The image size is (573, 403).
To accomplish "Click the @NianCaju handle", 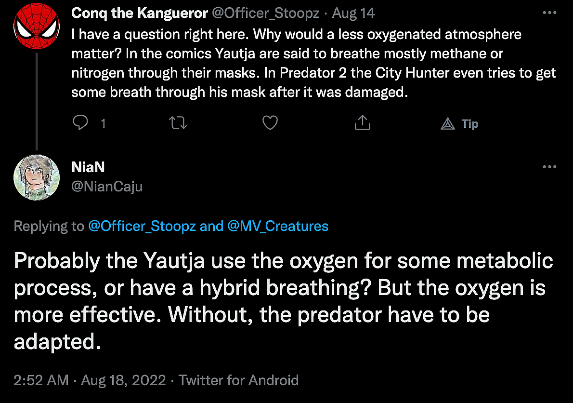I will [x=107, y=186].
